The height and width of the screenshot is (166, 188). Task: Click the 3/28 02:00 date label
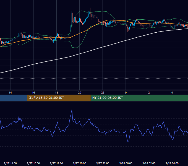pos(149,163)
